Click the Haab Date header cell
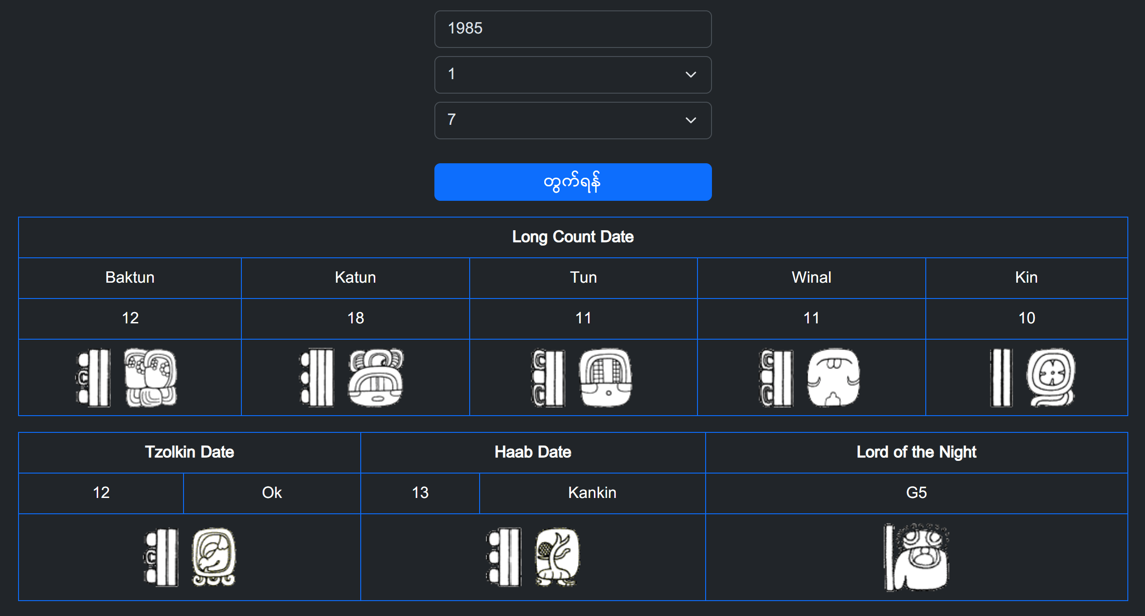This screenshot has height=616, width=1145. 532,452
